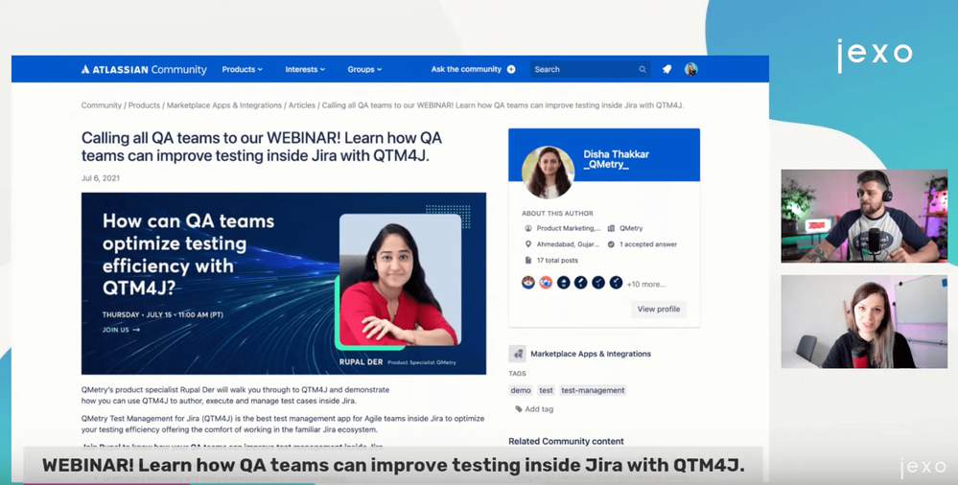Click the Ahmedabad location pin icon
Viewport: 958px width, 485px height.
528,244
